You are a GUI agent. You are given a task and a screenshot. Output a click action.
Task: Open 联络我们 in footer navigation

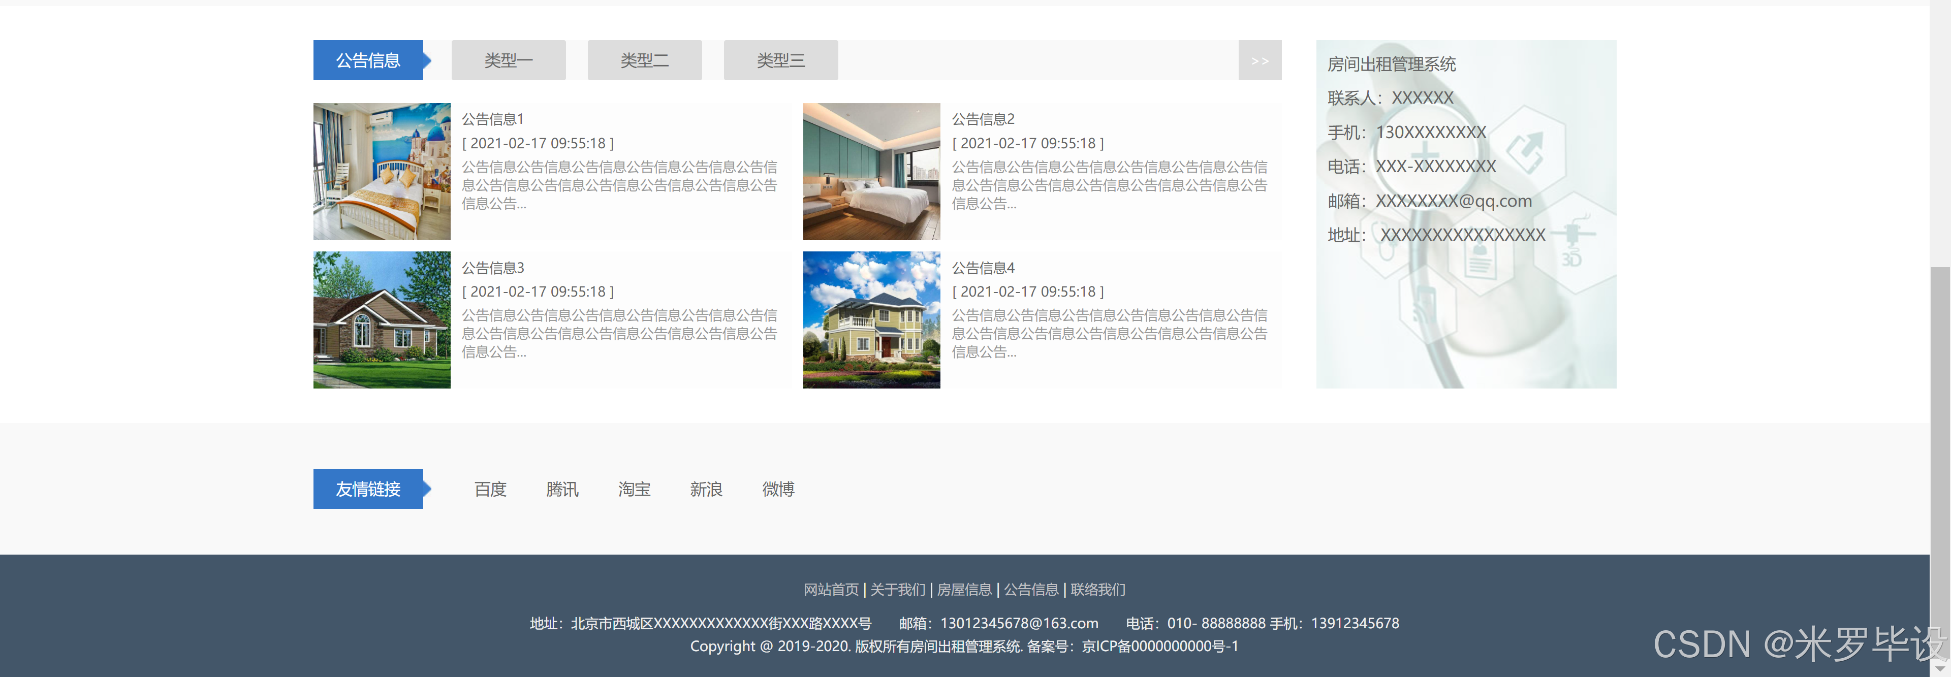[1097, 589]
